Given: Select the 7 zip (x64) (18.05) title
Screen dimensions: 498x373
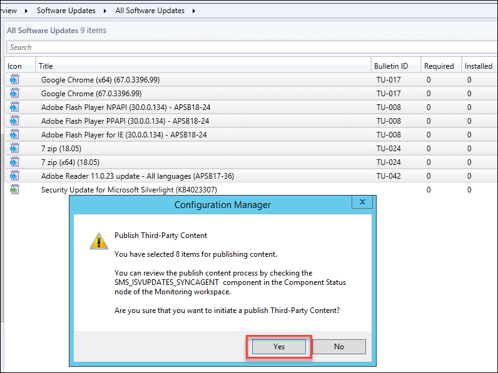Looking at the screenshot, I should (70, 162).
